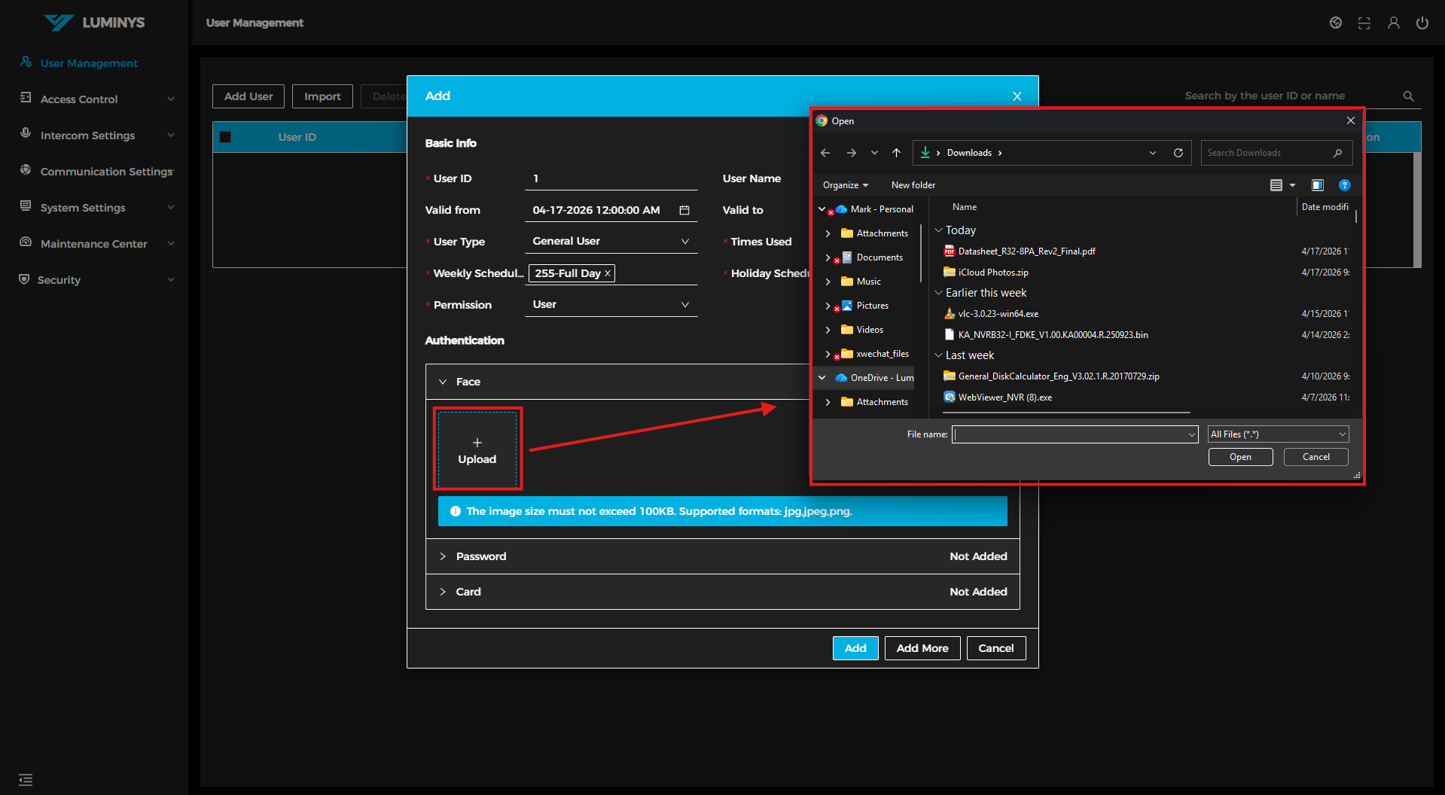
Task: Open the Permission dropdown
Action: click(611, 305)
